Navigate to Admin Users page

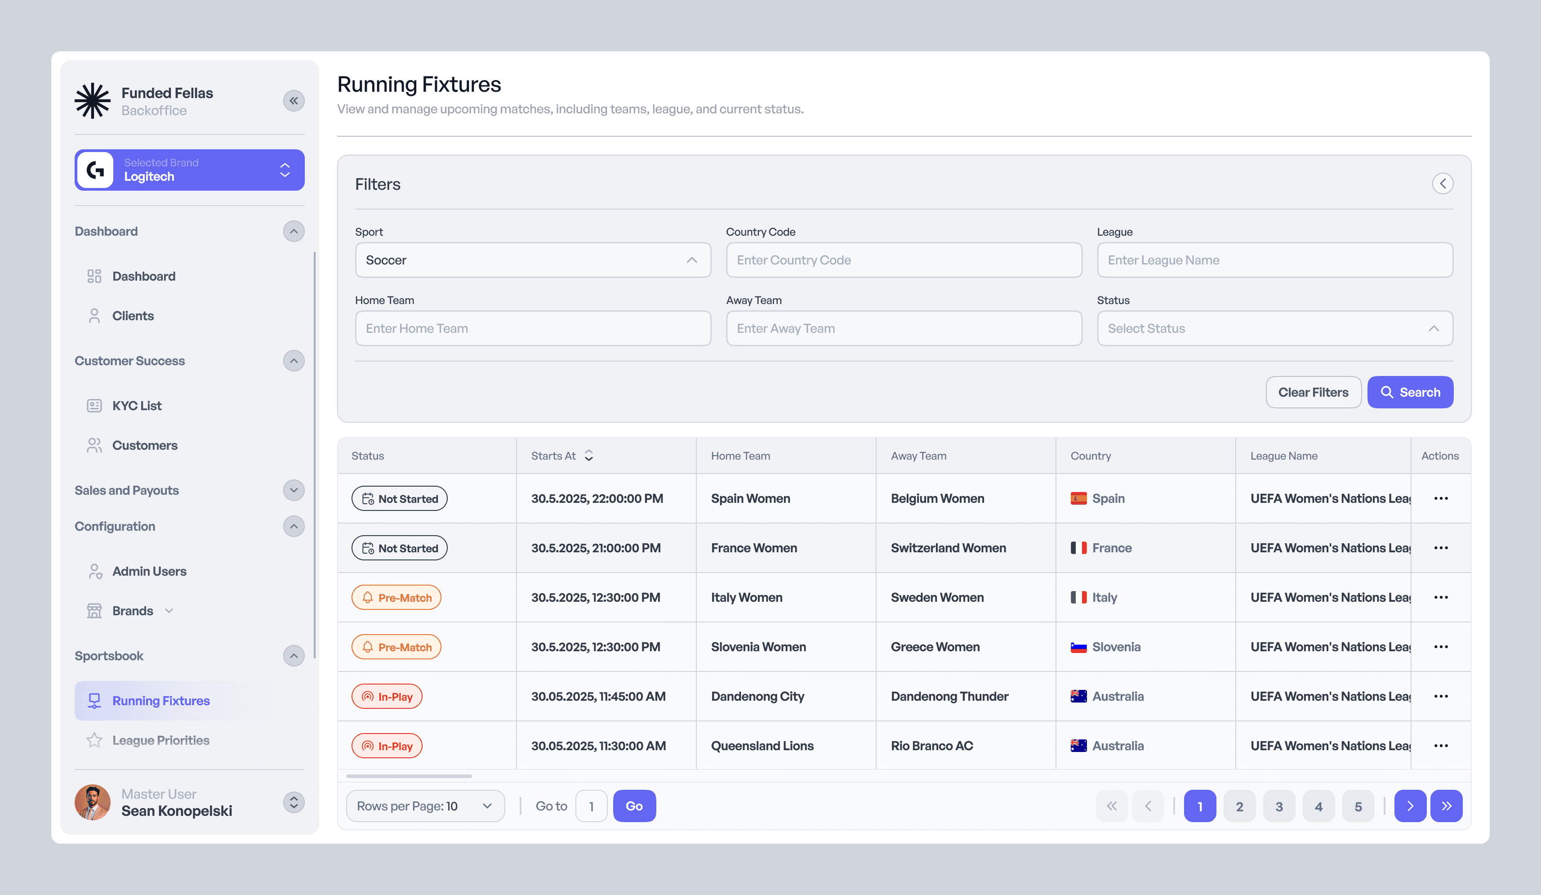pos(149,571)
